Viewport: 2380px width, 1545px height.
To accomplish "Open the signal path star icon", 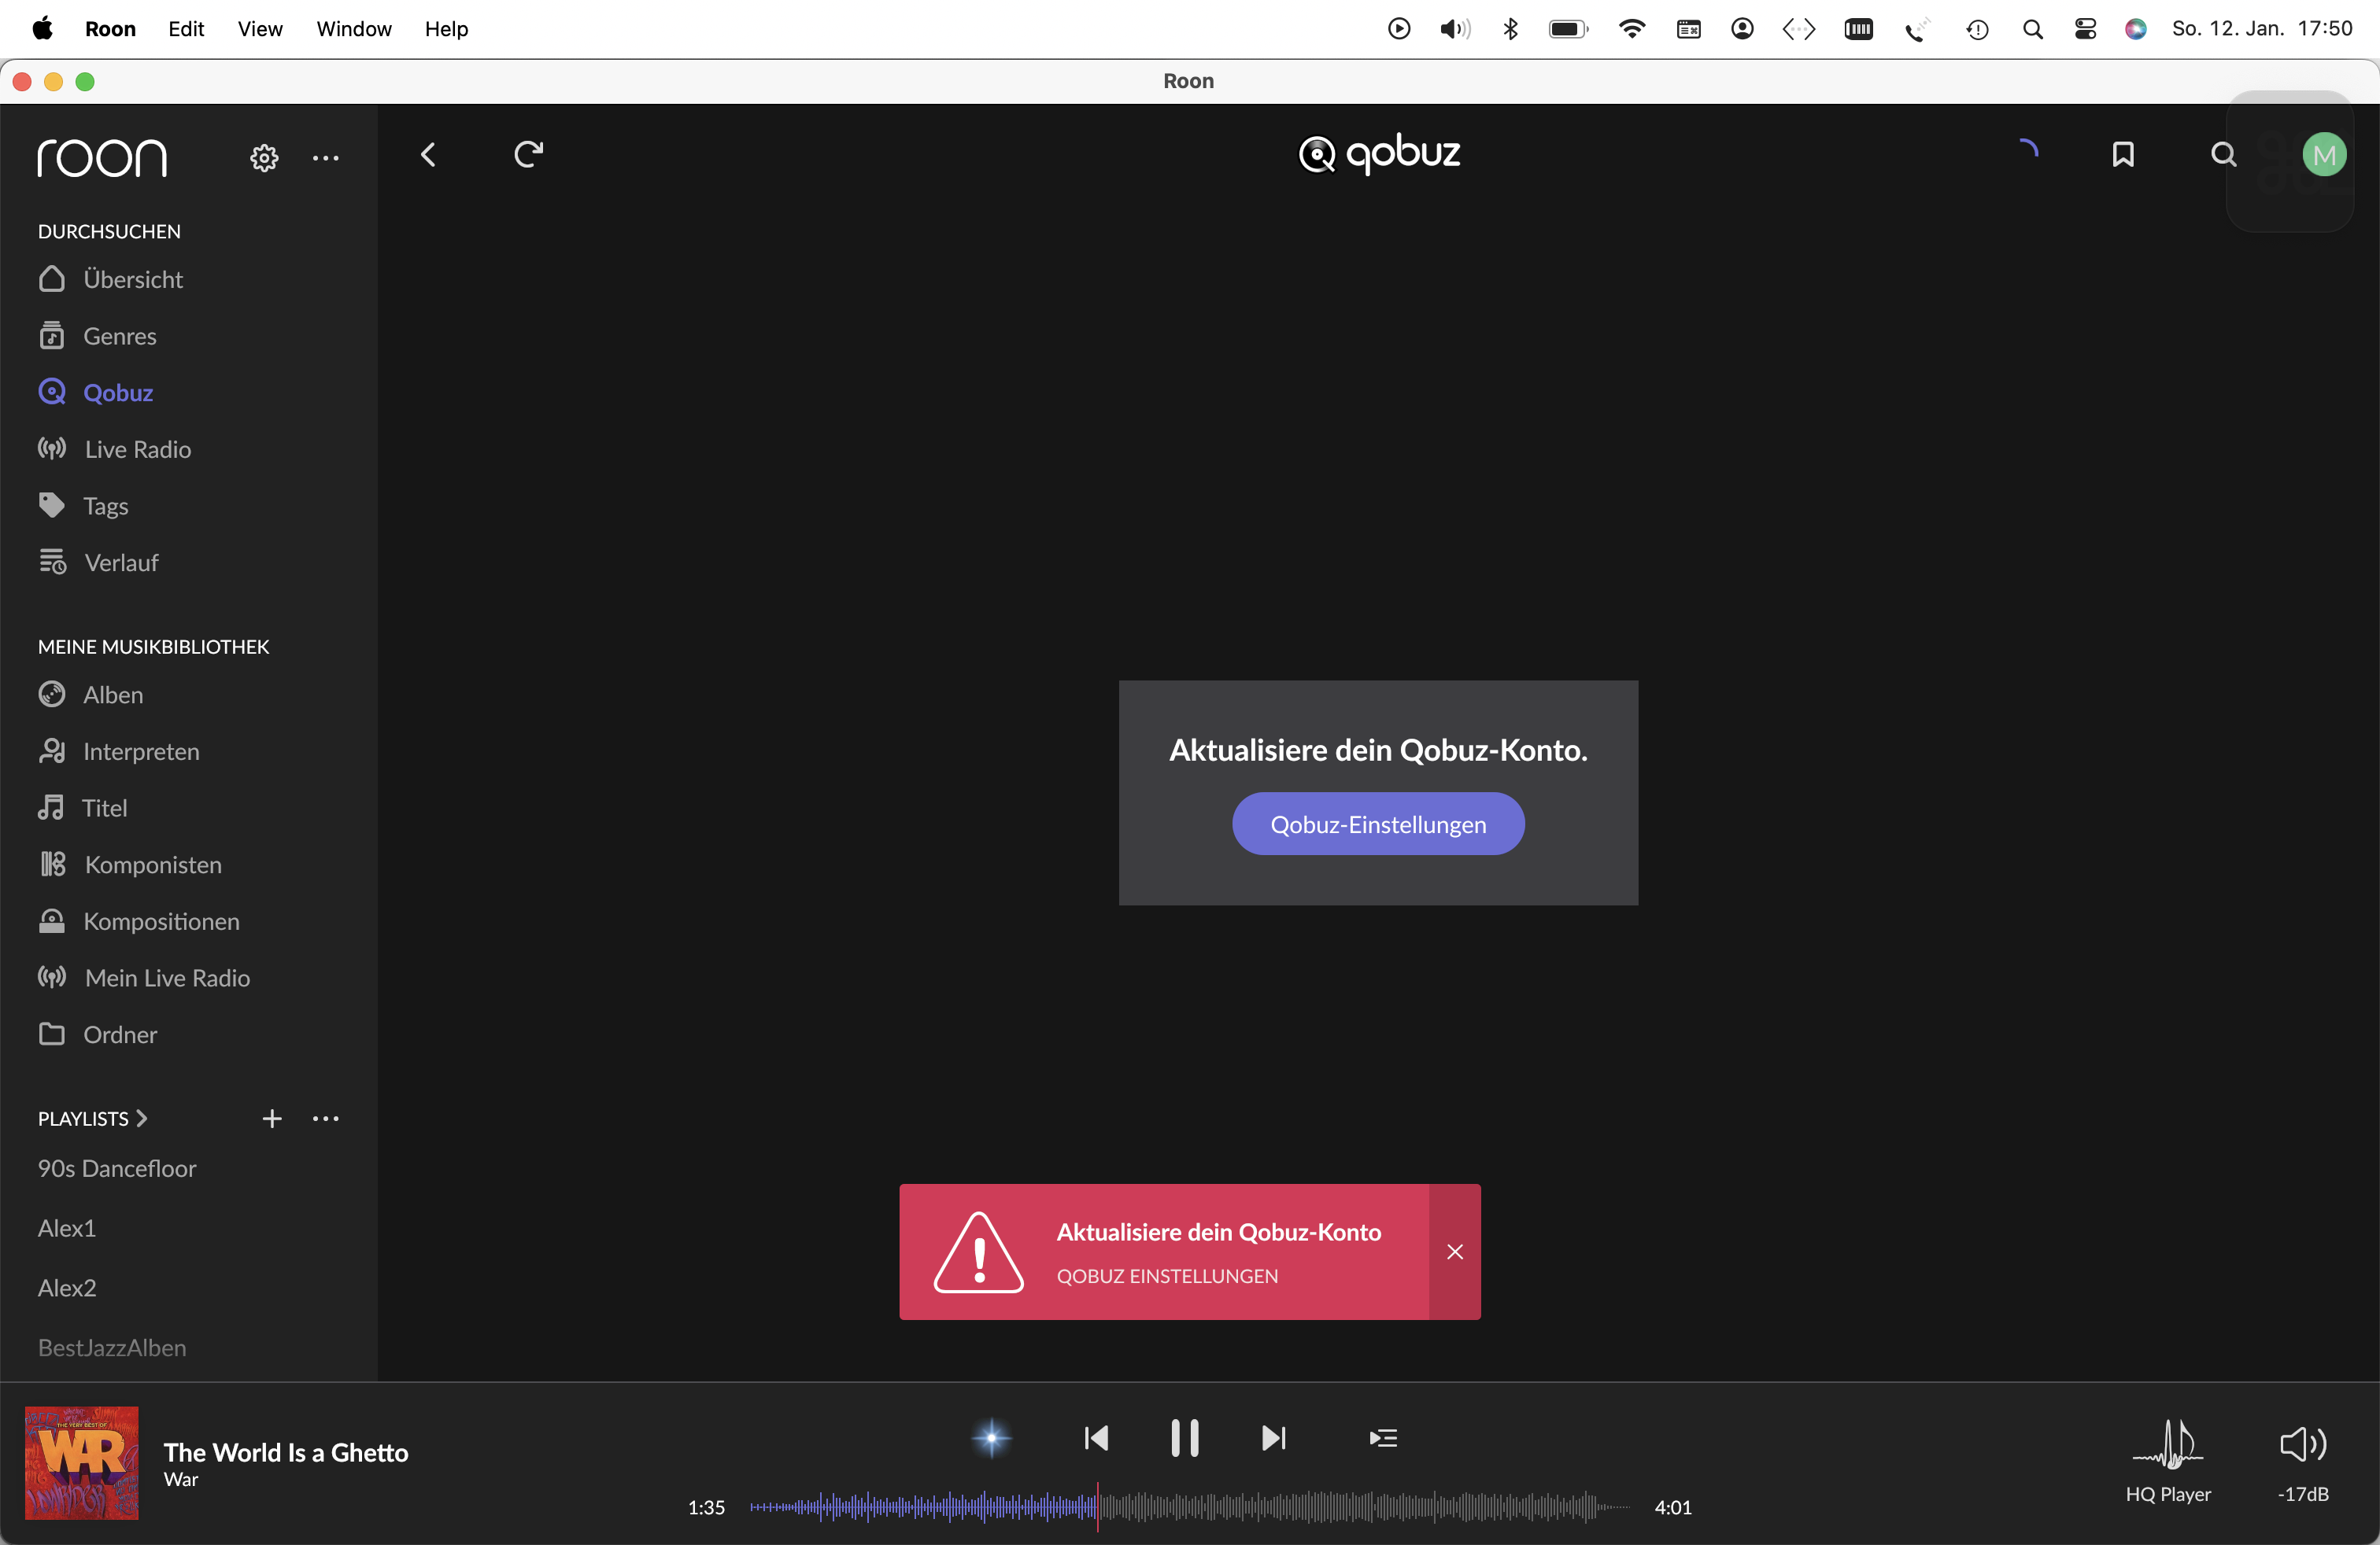I will (992, 1438).
